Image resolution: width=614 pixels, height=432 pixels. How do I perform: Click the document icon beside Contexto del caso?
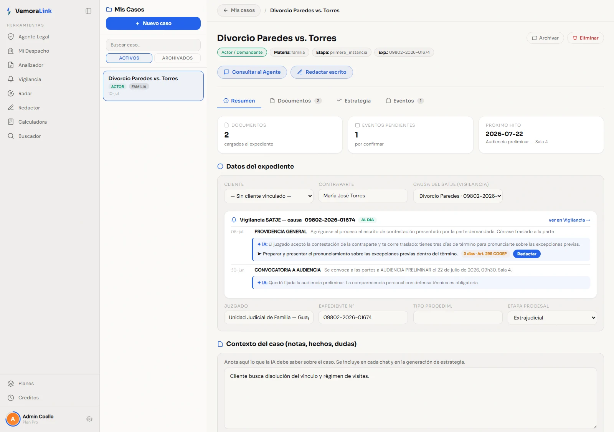click(220, 344)
